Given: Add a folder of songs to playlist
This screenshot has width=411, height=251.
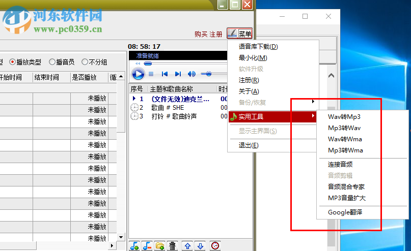Looking at the screenshot, I should click(159, 246).
